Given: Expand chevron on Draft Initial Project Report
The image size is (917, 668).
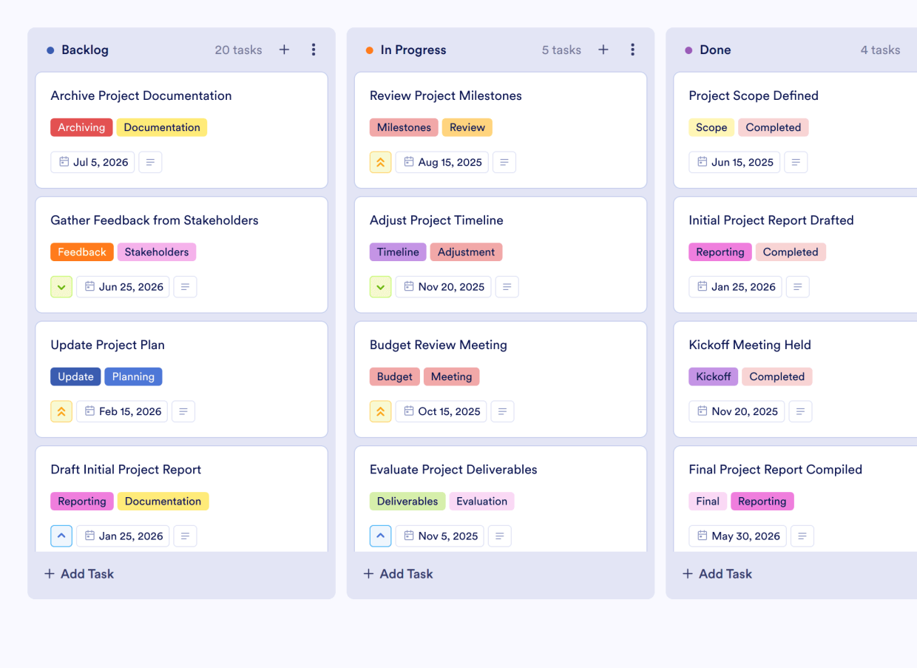Looking at the screenshot, I should click(61, 536).
